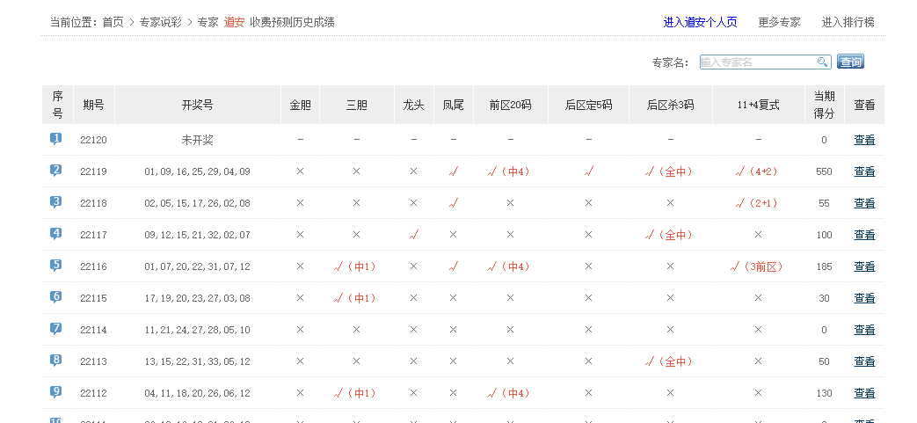Click the 当期得分 column header
This screenshot has height=423, width=917.
coord(824,105)
